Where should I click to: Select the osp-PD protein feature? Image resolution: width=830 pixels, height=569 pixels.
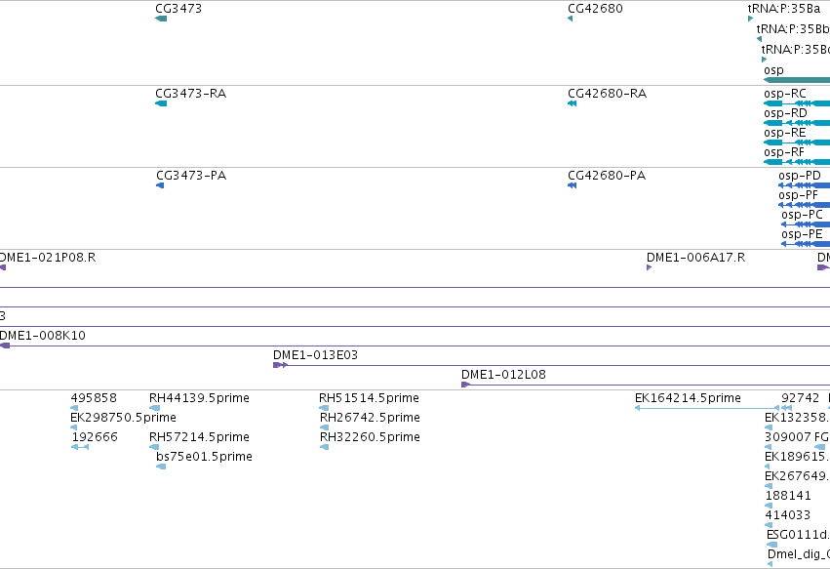804,185
